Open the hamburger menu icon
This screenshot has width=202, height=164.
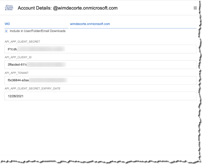pyautogui.click(x=195, y=8)
